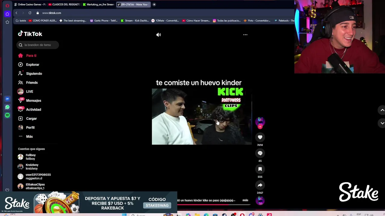Open the COMO PONER ALER... bookmark
The height and width of the screenshot is (216, 385).
tap(43, 21)
